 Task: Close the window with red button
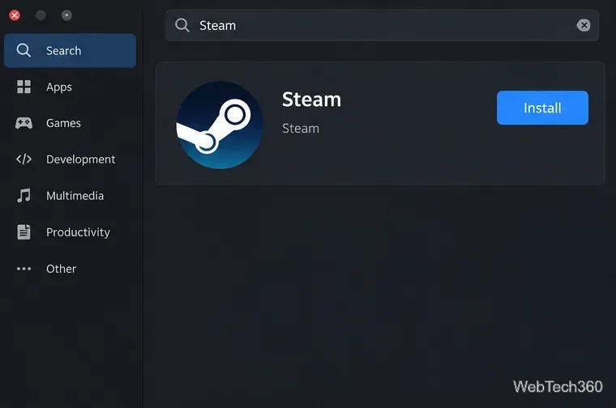coord(15,15)
